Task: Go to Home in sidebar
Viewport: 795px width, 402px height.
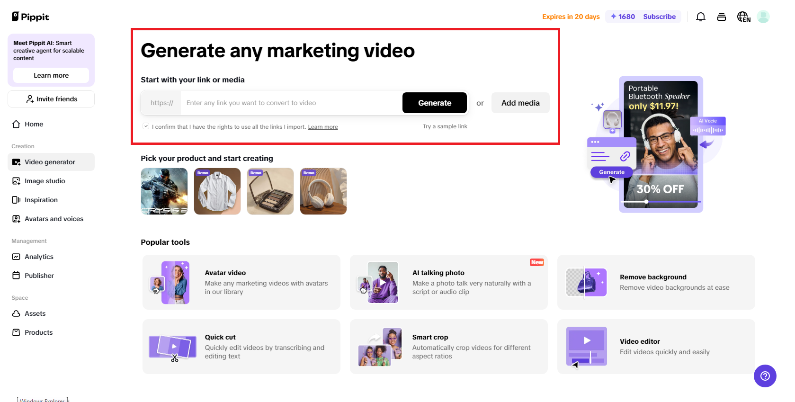Action: pyautogui.click(x=51, y=124)
